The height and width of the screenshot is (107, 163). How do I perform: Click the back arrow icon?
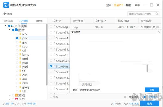[5, 14]
